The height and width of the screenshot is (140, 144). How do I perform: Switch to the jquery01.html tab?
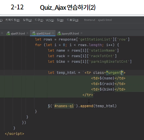tap(70, 33)
